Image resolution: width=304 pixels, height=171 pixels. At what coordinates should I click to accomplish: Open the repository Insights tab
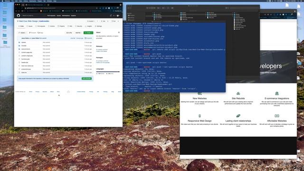pos(89,26)
